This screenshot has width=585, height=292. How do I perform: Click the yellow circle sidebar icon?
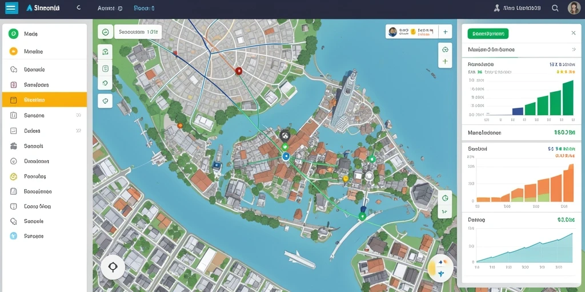14,51
